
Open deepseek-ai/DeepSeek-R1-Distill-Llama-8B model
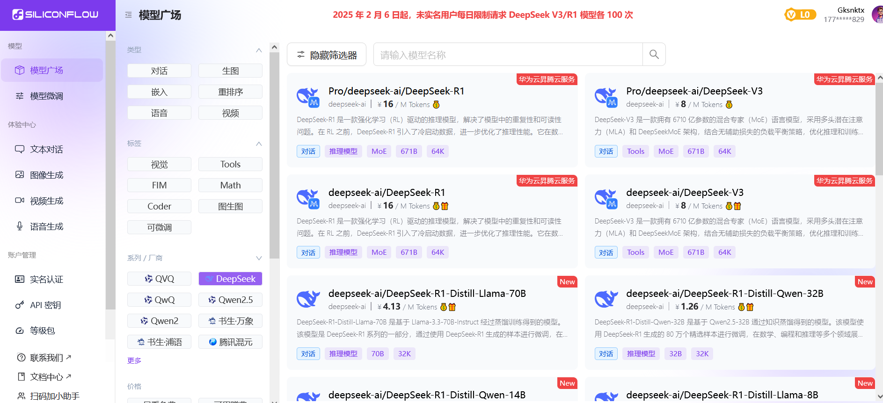pyautogui.click(x=722, y=395)
